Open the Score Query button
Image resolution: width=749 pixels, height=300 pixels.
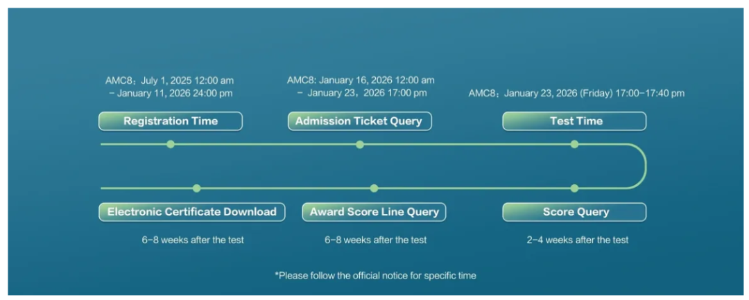(x=575, y=212)
